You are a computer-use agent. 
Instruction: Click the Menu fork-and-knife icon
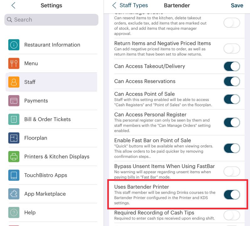coord(14,63)
